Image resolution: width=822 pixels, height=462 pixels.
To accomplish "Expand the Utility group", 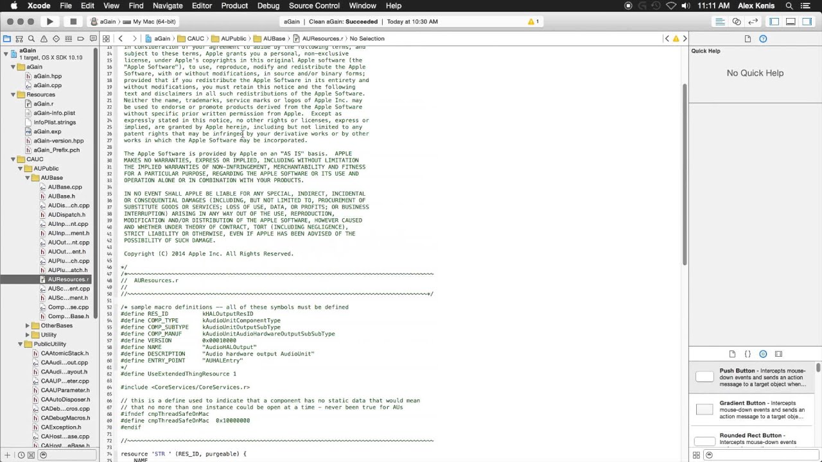I will [27, 335].
